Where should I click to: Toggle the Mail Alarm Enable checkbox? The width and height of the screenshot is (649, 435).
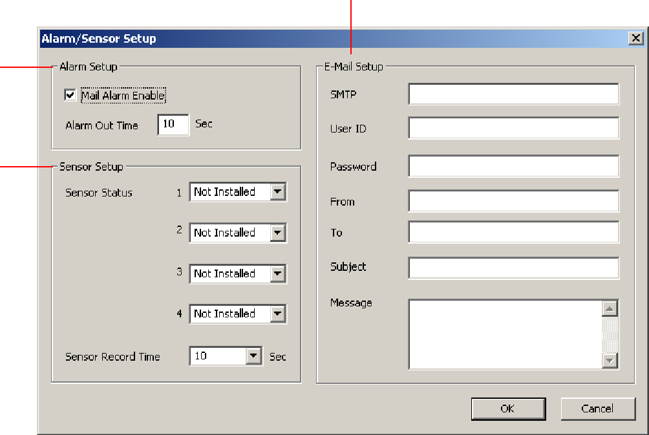pyautogui.click(x=70, y=95)
